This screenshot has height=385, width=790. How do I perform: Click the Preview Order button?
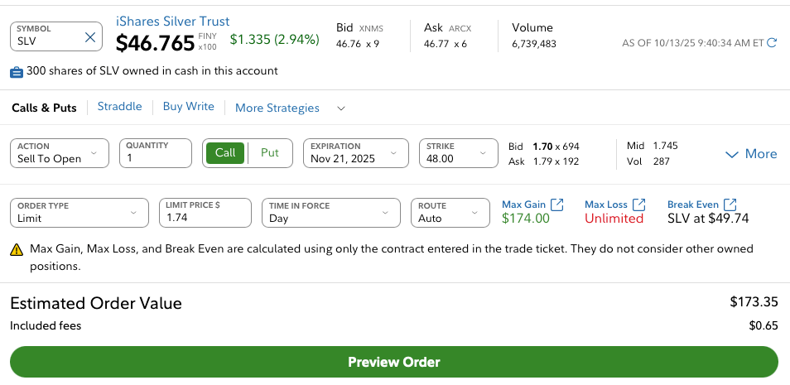[x=394, y=362]
